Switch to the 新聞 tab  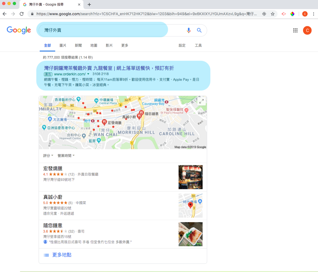tap(78, 45)
